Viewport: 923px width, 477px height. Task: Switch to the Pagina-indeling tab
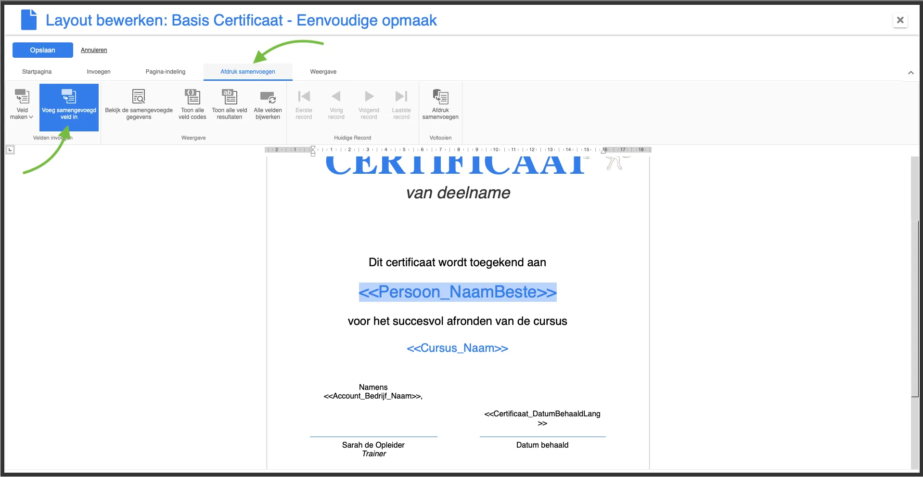(x=165, y=71)
